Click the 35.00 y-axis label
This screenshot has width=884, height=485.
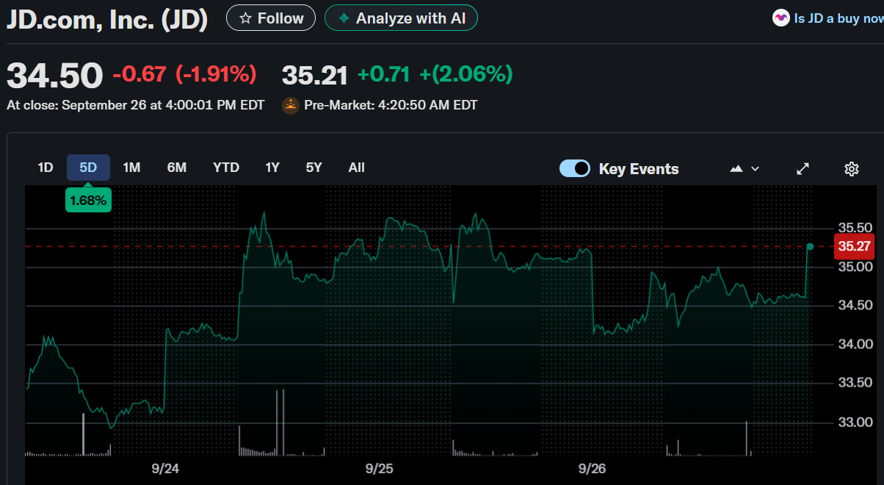point(855,267)
